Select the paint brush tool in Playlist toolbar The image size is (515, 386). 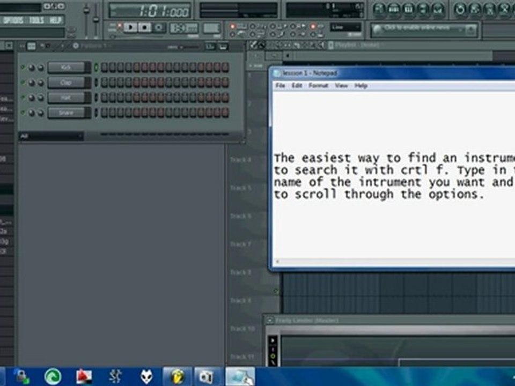[262, 45]
